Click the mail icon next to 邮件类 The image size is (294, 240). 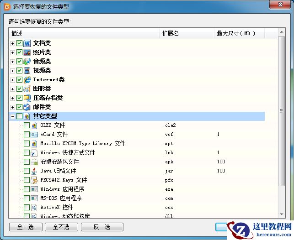coord(27,107)
